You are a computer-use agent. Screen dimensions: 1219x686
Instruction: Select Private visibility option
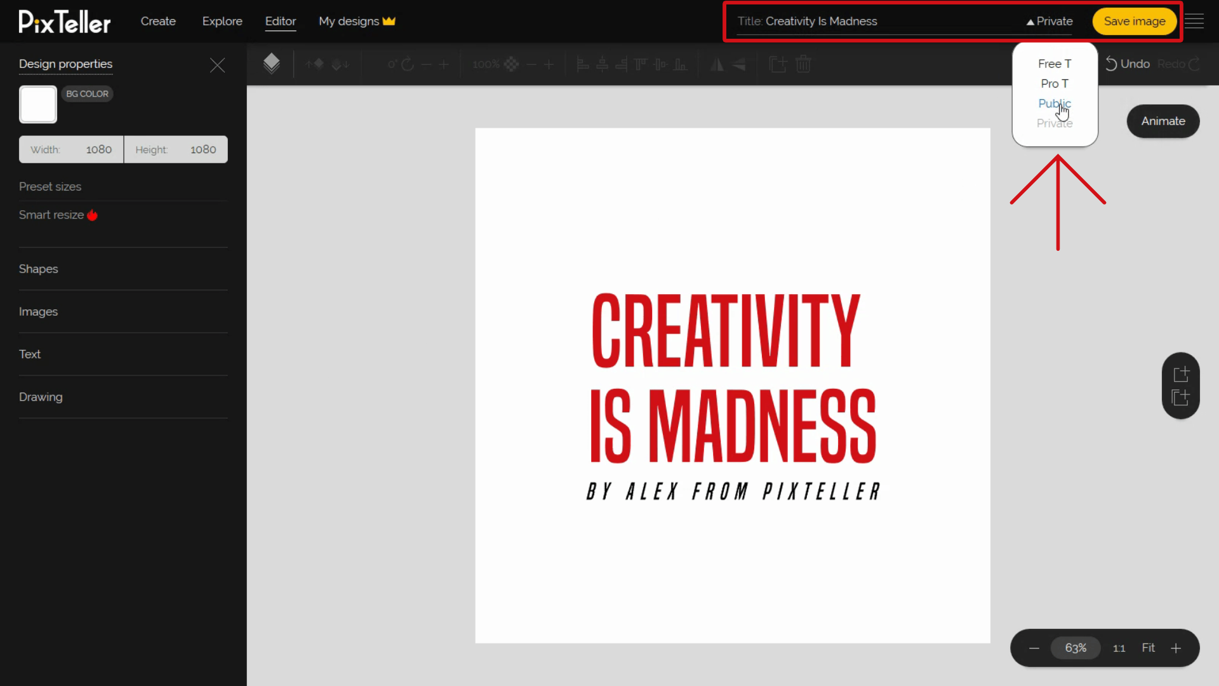(1054, 123)
